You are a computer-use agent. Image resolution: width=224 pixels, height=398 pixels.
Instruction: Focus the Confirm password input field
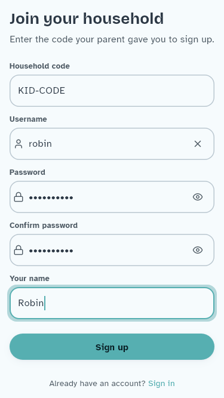coord(112,250)
